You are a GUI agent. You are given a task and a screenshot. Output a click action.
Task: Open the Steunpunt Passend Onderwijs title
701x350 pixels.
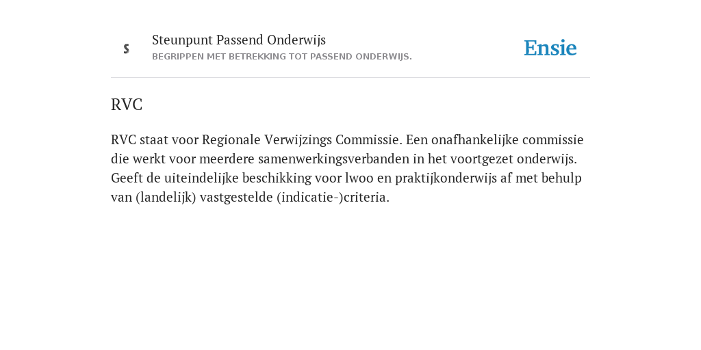(x=239, y=40)
